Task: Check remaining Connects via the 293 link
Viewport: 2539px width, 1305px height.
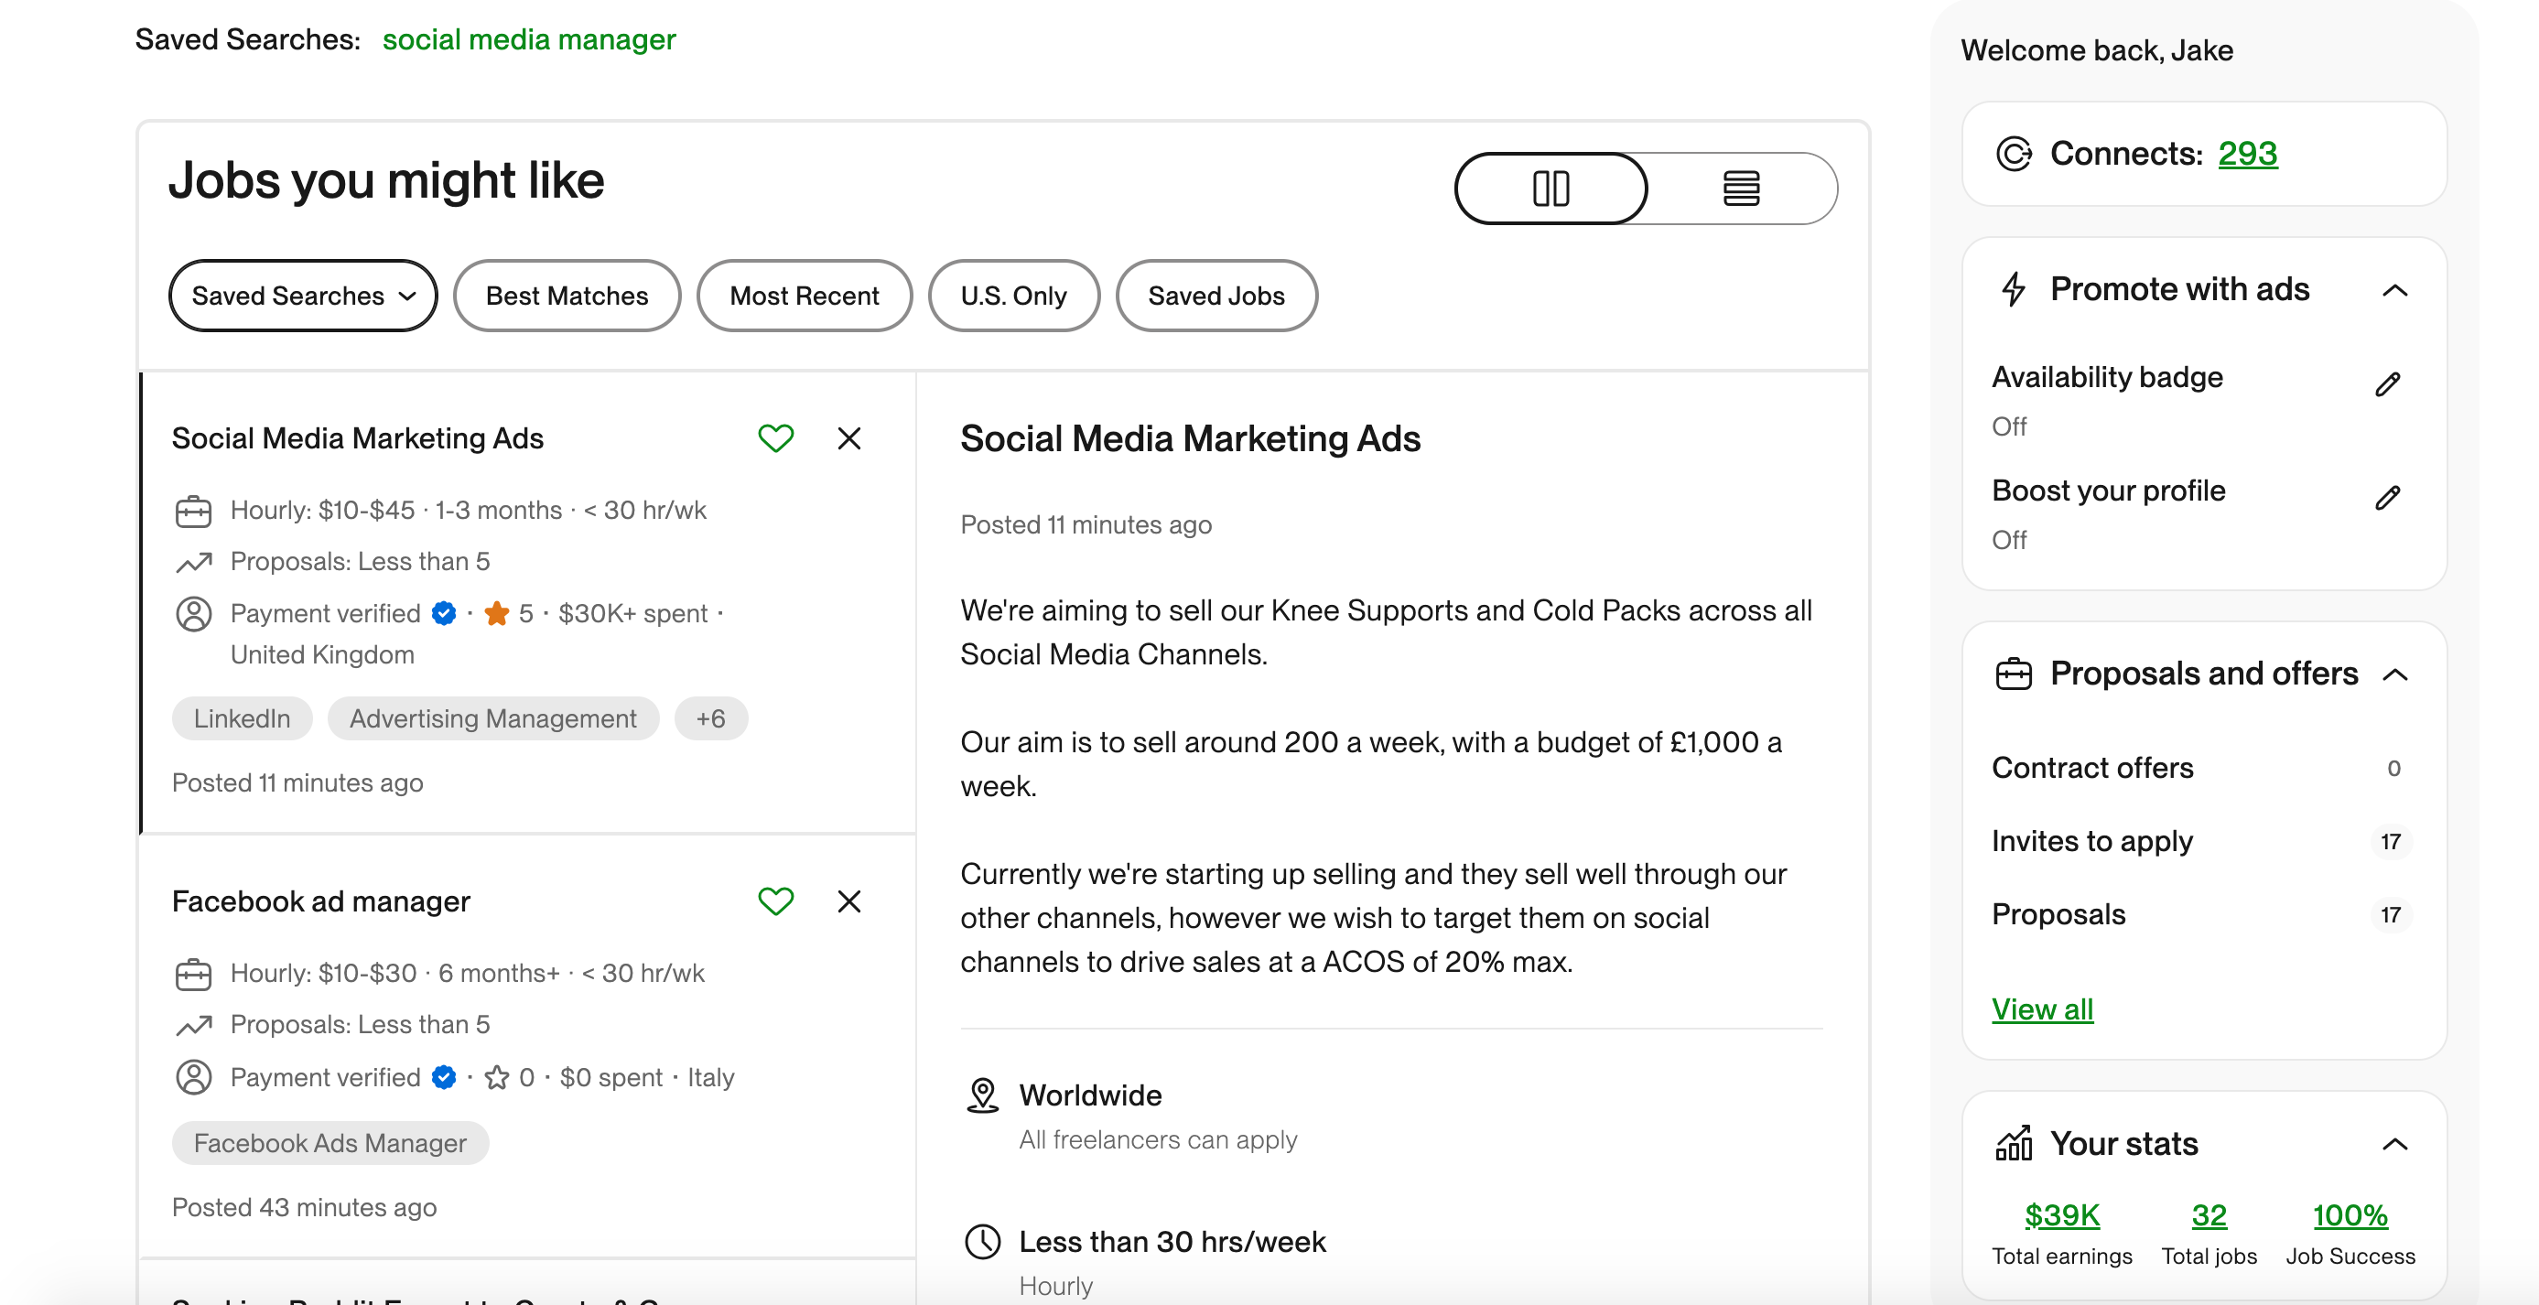Action: 2248,153
